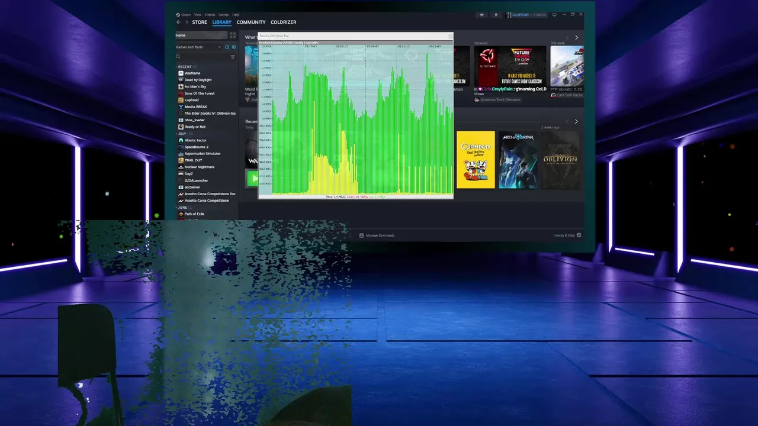Viewport: 758px width, 426px height.
Task: Expand the Games and Tools dropdown
Action: click(x=198, y=47)
